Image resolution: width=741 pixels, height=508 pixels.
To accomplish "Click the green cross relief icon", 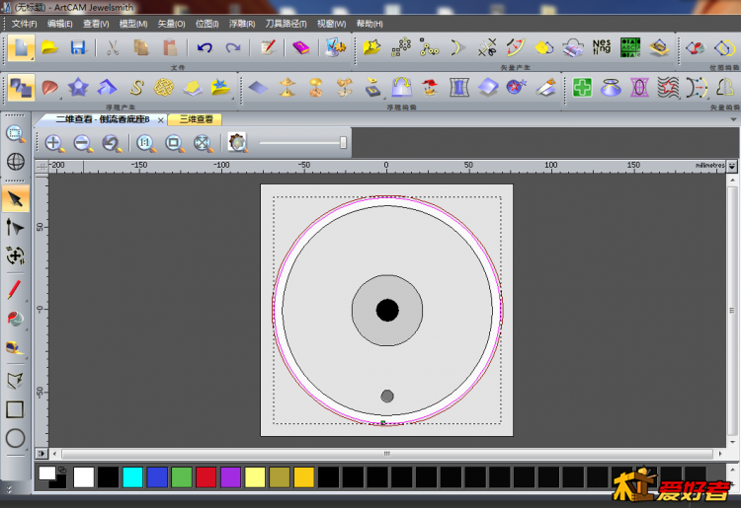I will coord(583,88).
